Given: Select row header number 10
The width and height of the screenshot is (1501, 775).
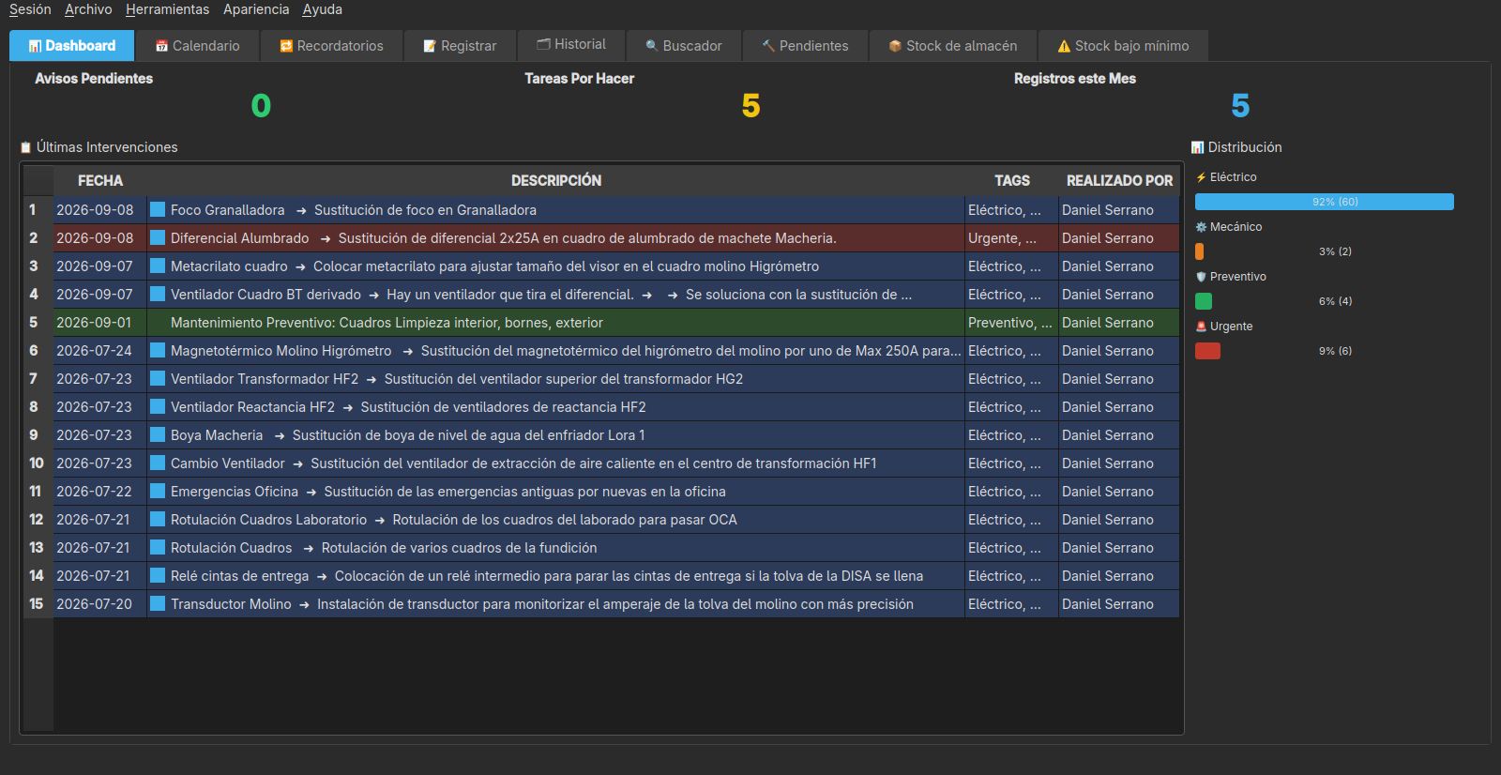Looking at the screenshot, I should tap(37, 463).
